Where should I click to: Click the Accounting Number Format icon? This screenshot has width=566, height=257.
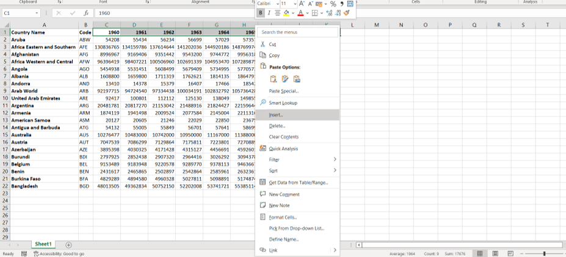point(319,4)
